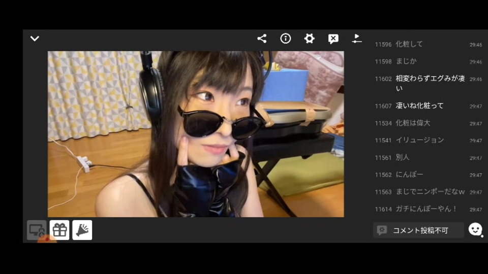Select comment 11541 'イリュージョン'

tap(428, 140)
